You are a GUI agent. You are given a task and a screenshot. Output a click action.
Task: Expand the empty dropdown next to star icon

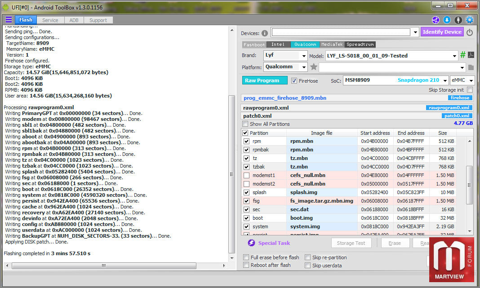[462, 67]
